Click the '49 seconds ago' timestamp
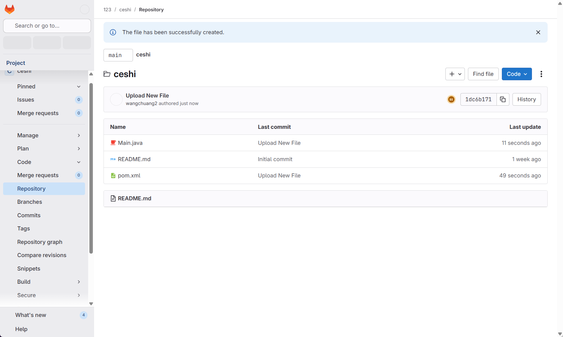The height and width of the screenshot is (337, 563). pos(520,176)
